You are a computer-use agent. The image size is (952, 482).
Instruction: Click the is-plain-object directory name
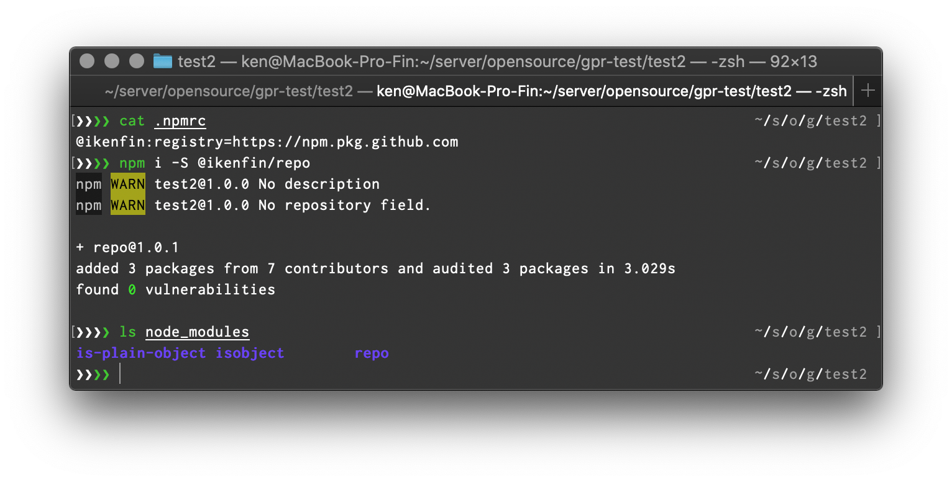point(141,353)
